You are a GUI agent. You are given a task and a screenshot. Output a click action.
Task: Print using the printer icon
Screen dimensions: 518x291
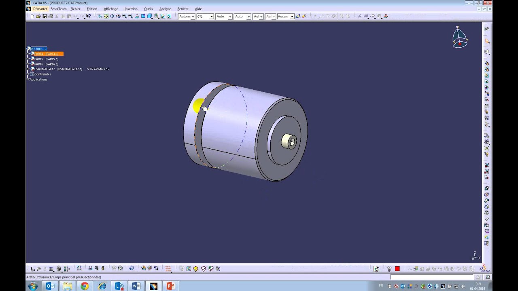tap(51, 16)
